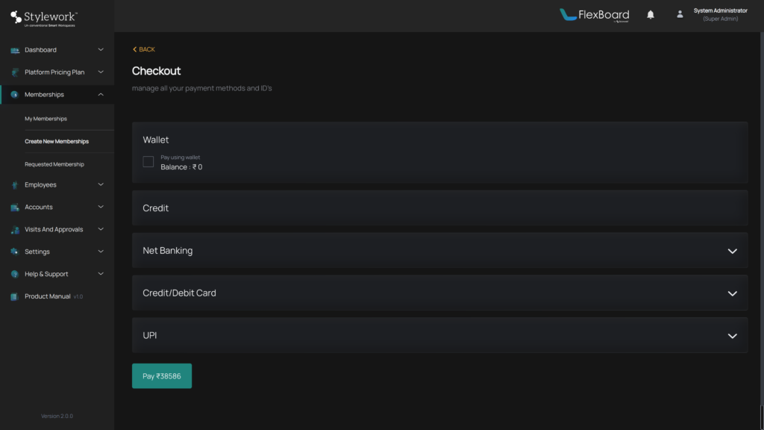
Task: Expand the Help & Support chevron
Action: 101,274
